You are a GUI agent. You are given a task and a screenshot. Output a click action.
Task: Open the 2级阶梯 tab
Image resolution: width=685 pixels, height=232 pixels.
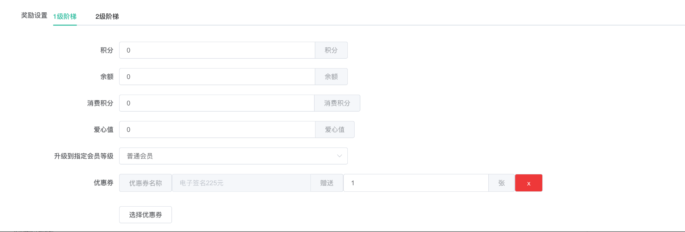click(107, 17)
